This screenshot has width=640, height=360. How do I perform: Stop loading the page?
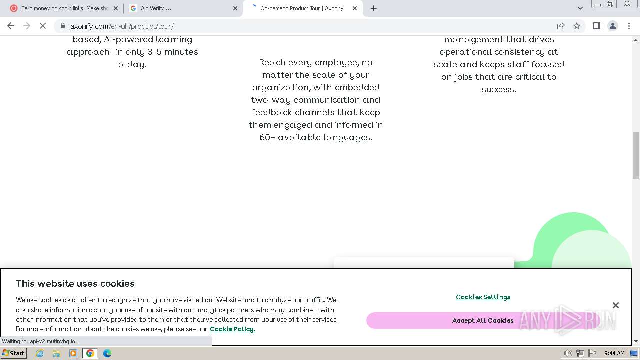coord(43,26)
